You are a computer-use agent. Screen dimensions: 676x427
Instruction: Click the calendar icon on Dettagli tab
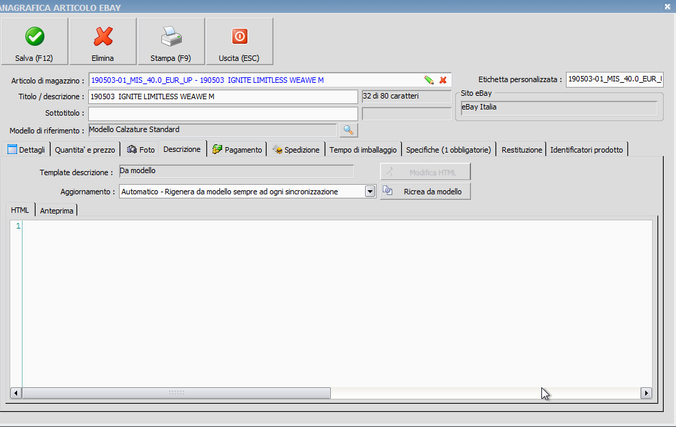tap(12, 149)
